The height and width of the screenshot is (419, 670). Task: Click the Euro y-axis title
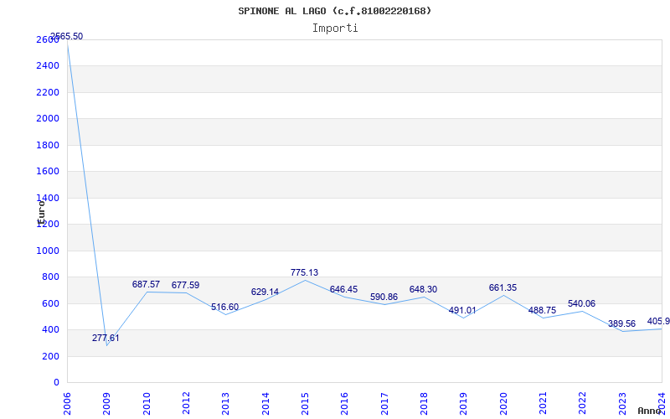[x=41, y=213]
